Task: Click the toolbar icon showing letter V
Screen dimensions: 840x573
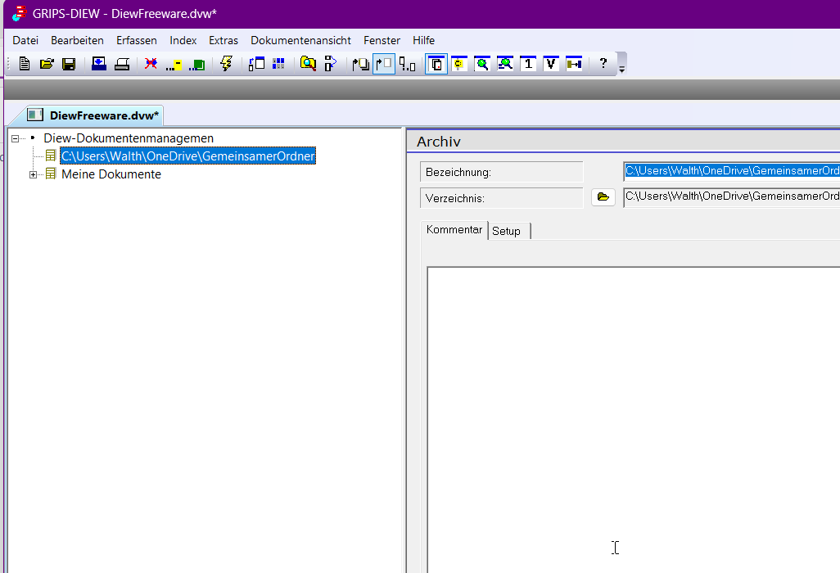Action: coord(551,64)
